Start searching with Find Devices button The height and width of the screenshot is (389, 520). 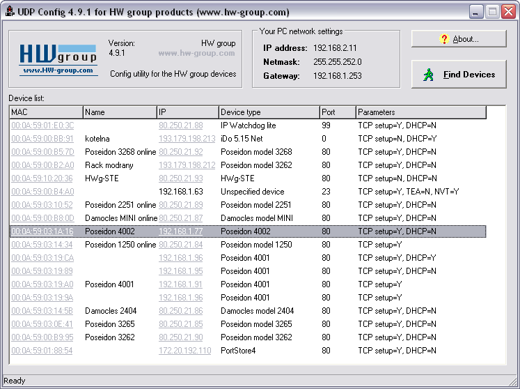tap(459, 75)
